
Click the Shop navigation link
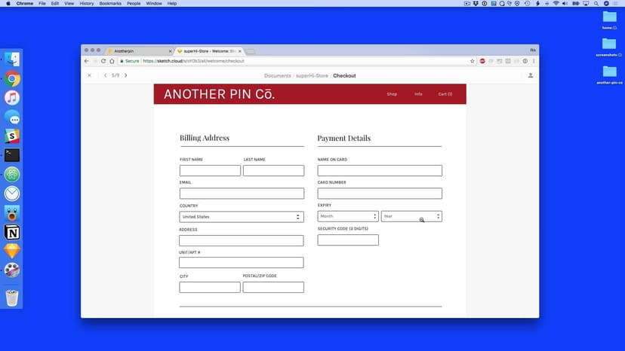click(x=392, y=94)
